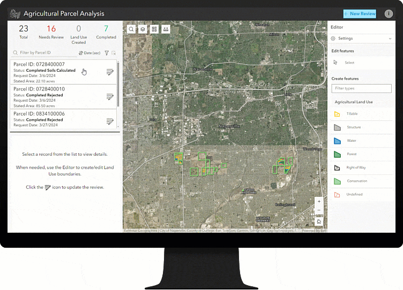Image resolution: width=403 pixels, height=290 pixels.
Task: Open the measurement tool on map
Action: tap(166, 29)
